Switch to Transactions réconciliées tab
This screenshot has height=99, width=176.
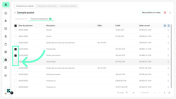[x=47, y=6]
